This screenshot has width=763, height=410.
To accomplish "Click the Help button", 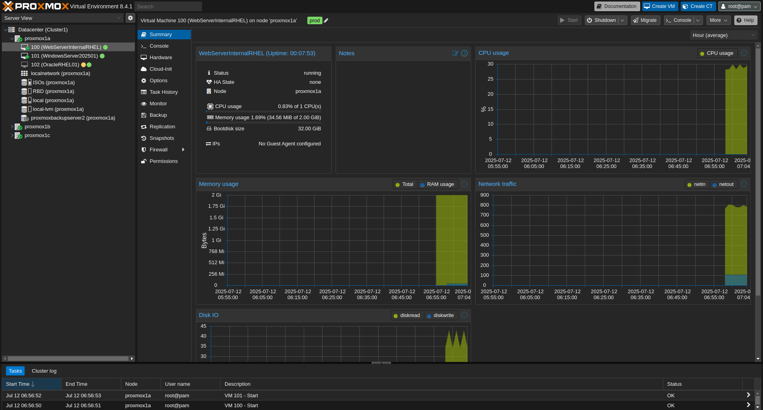I will [x=745, y=20].
